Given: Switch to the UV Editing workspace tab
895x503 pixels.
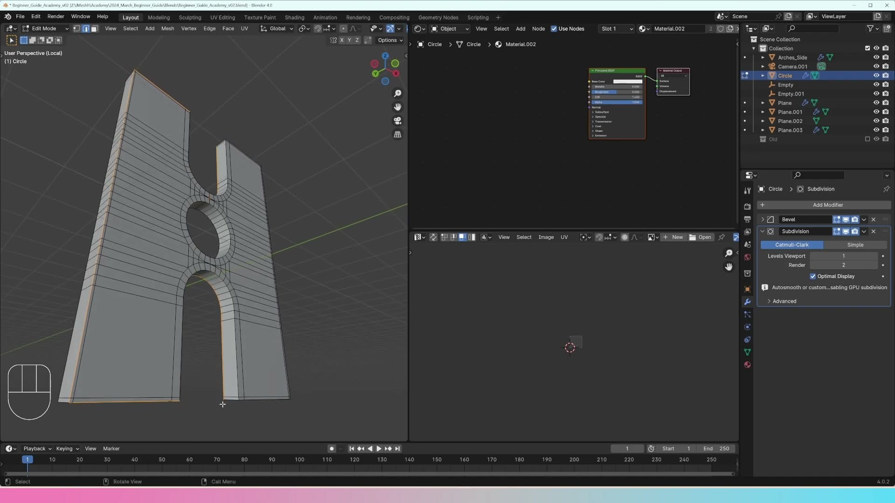Looking at the screenshot, I should coord(222,18).
